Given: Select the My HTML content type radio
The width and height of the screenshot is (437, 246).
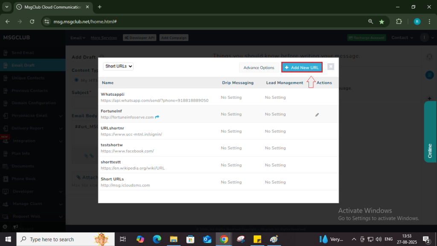Looking at the screenshot, I should [76, 80].
